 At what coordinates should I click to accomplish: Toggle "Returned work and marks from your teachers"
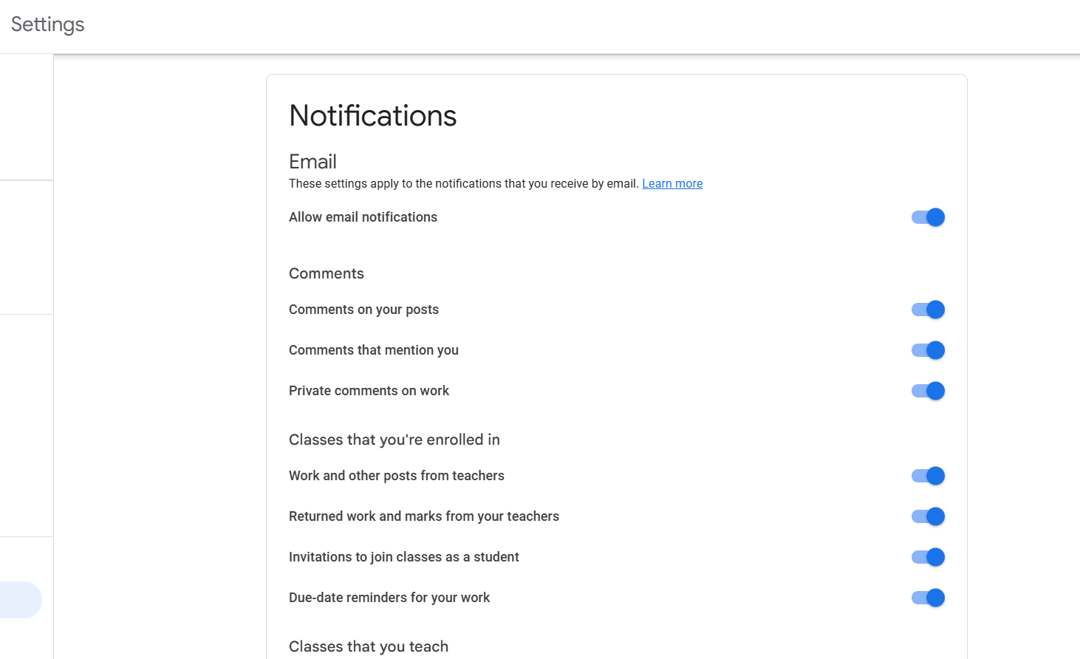[x=927, y=516]
